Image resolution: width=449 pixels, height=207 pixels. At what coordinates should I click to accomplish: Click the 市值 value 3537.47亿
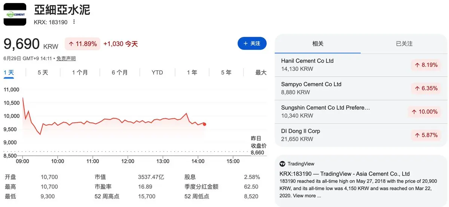151,177
